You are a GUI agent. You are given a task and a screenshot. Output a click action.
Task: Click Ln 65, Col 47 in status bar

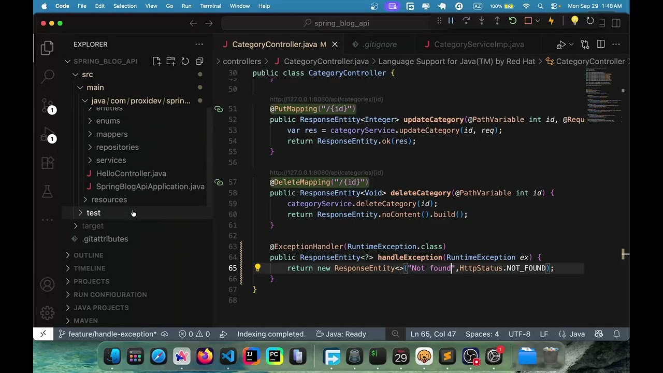(433, 334)
